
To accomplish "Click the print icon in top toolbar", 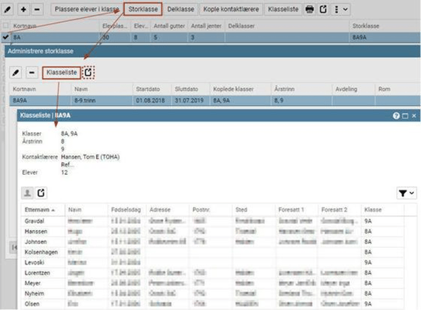I will [x=310, y=9].
